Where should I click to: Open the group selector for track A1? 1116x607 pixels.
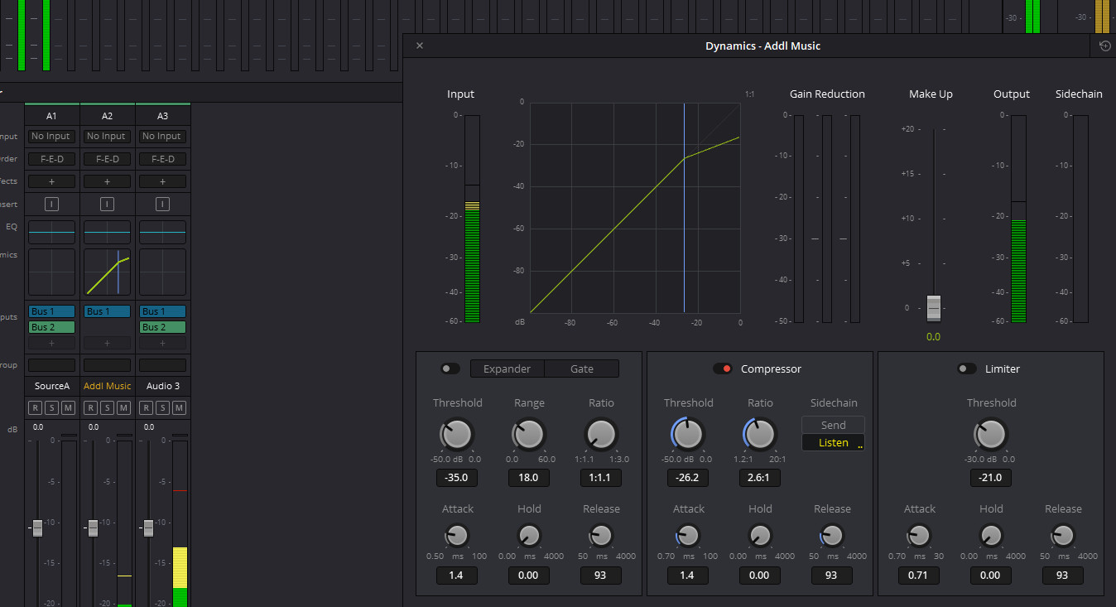51,365
